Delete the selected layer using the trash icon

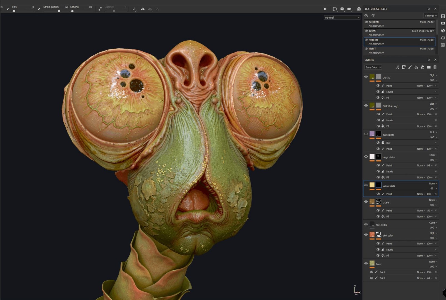click(435, 67)
